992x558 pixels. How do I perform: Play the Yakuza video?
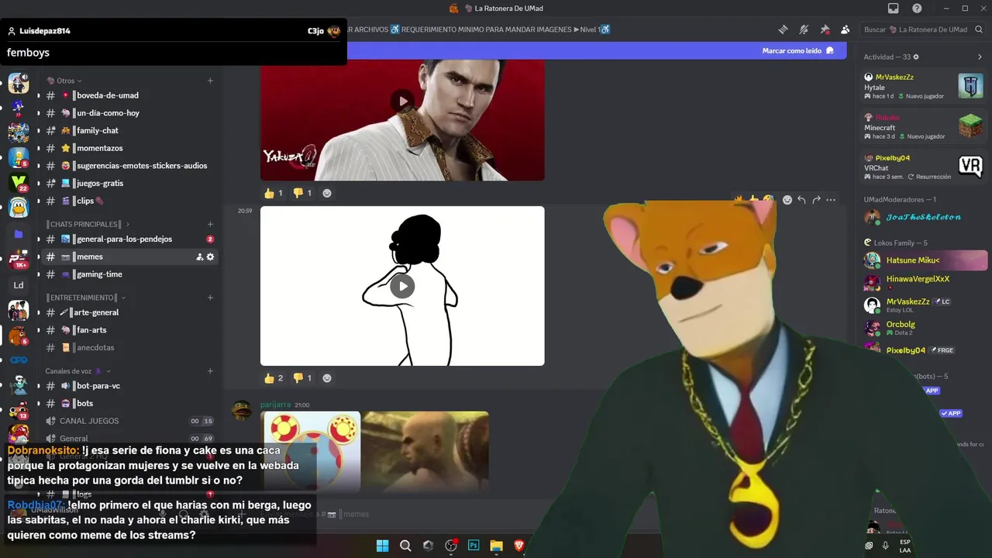[402, 101]
